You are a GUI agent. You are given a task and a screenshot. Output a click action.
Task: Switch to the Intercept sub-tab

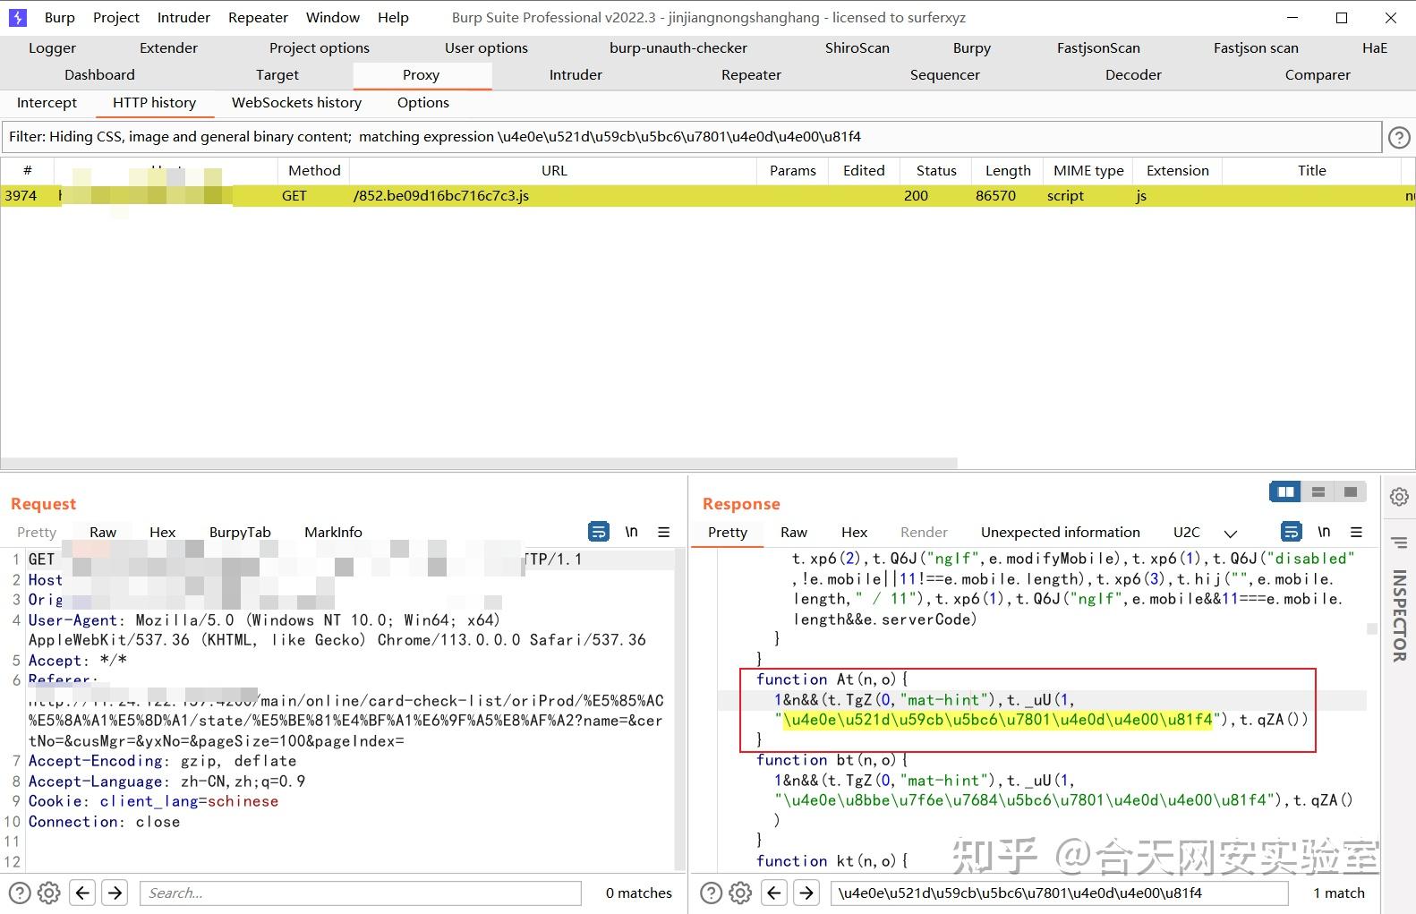click(47, 103)
